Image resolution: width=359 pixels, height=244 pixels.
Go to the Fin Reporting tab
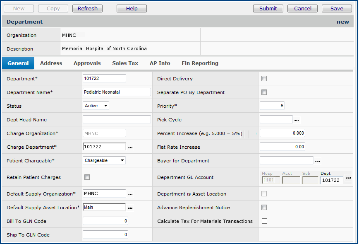pyautogui.click(x=200, y=63)
